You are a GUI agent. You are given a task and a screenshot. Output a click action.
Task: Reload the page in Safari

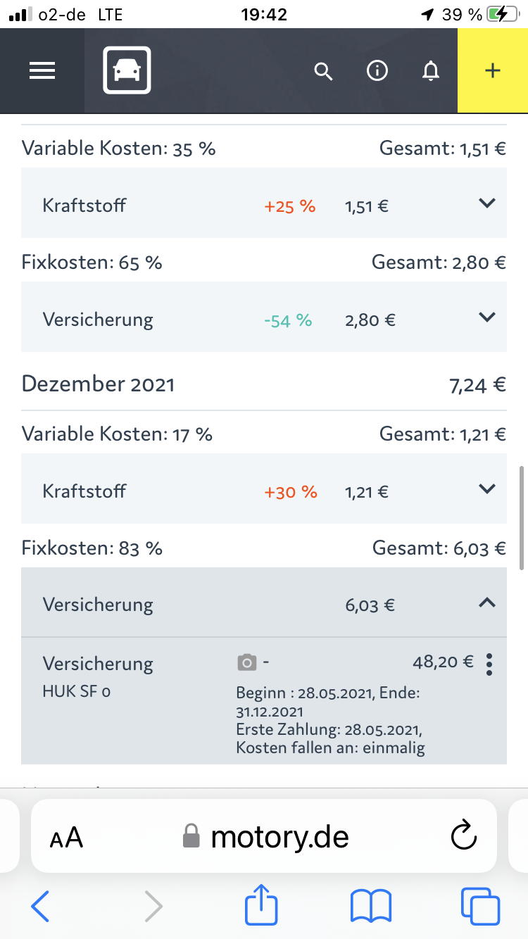[x=463, y=836]
